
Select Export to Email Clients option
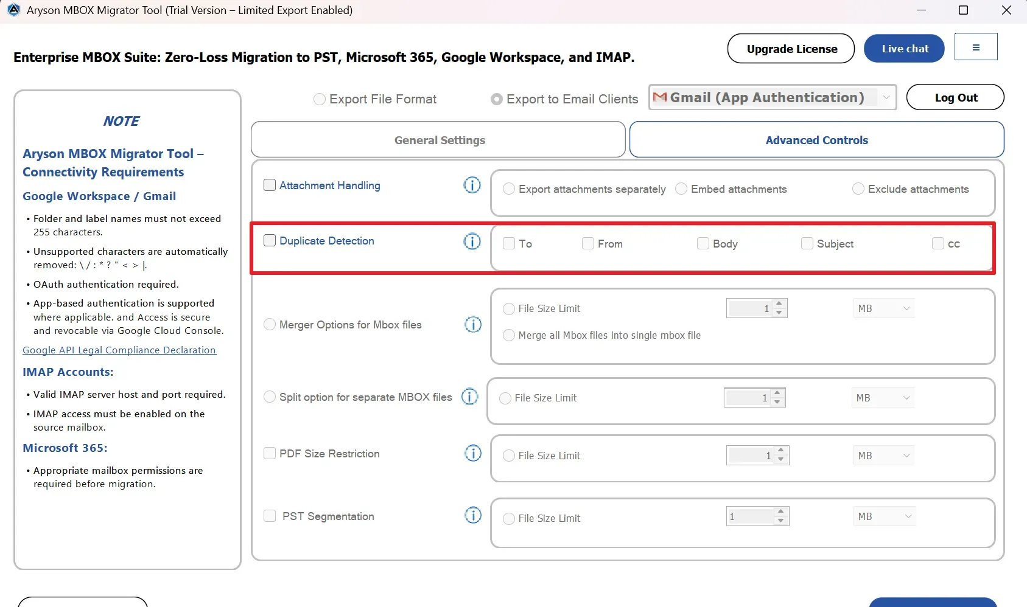497,99
